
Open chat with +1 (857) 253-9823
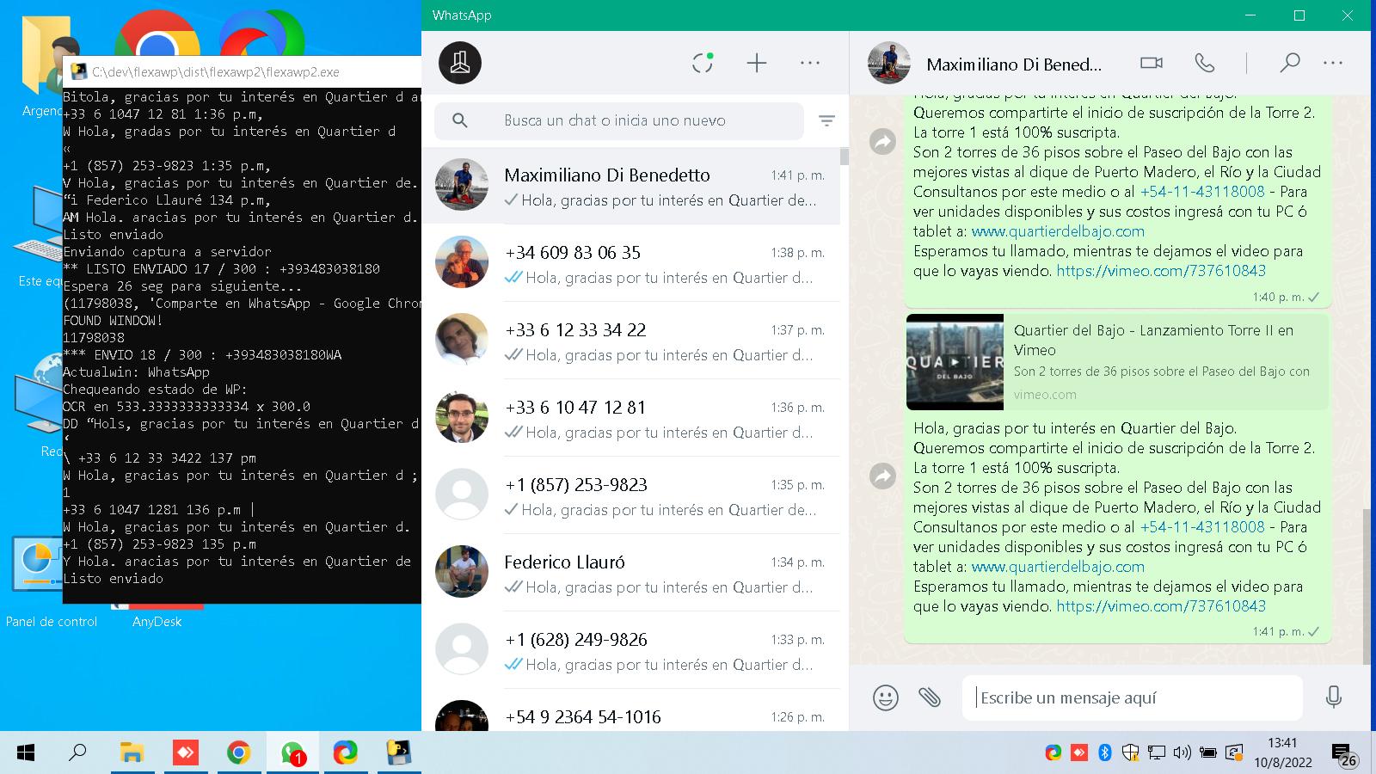[630, 495]
